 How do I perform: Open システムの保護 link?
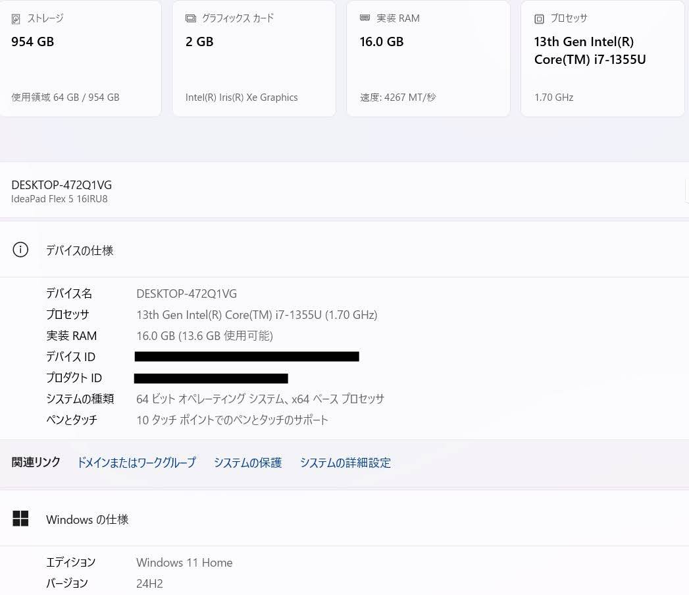(x=247, y=463)
